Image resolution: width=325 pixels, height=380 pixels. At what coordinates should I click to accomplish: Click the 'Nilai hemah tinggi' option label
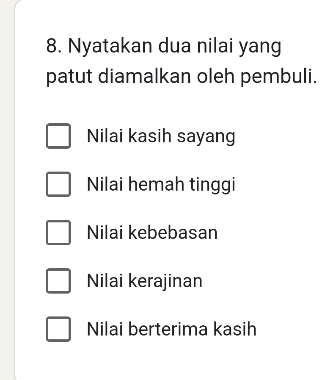[161, 185]
